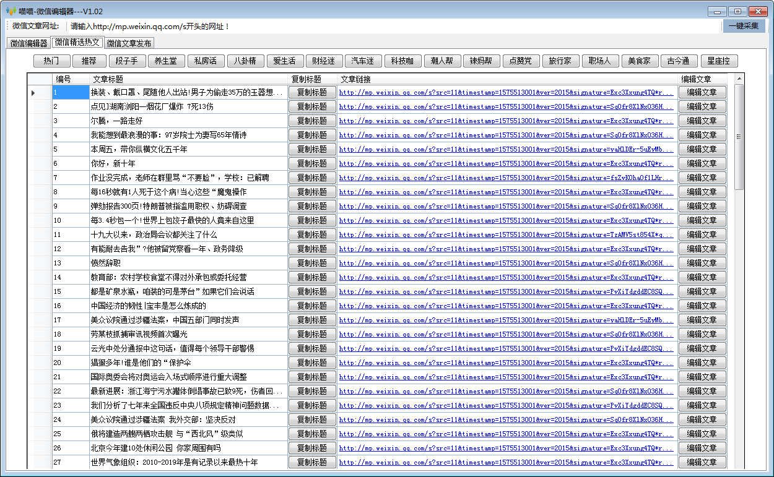774x477 pixels.
Task: Select the 美食家 category button
Action: pos(640,61)
